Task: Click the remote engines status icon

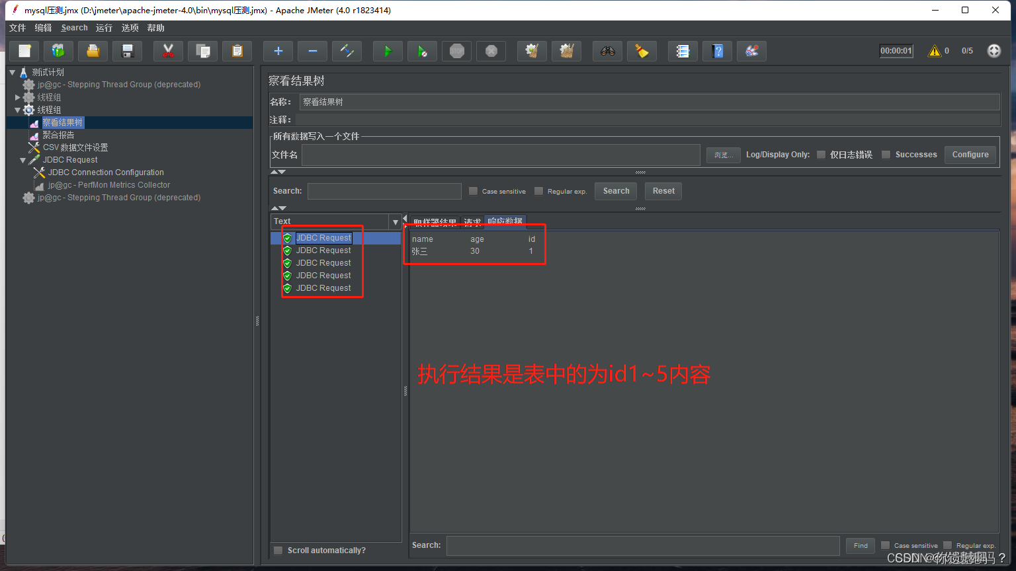Action: (994, 51)
